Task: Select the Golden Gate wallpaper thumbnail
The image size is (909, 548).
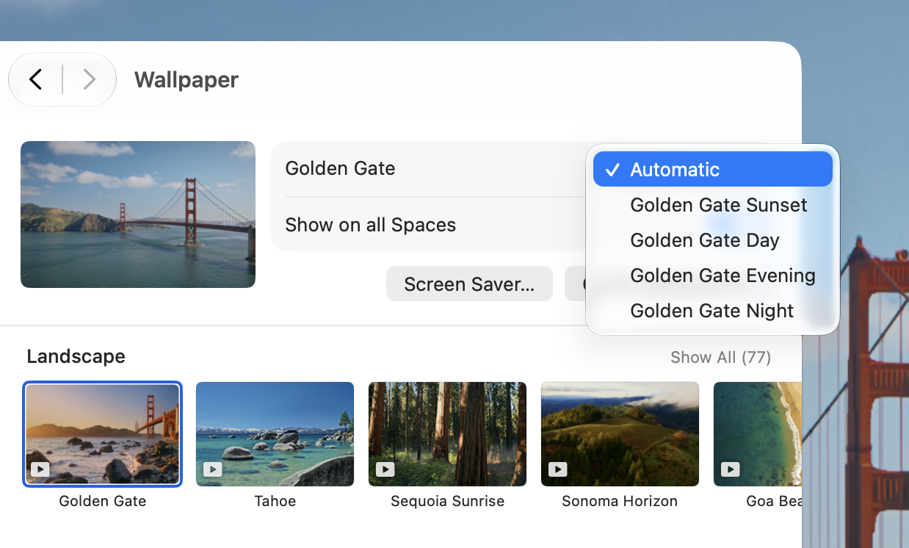Action: click(103, 434)
